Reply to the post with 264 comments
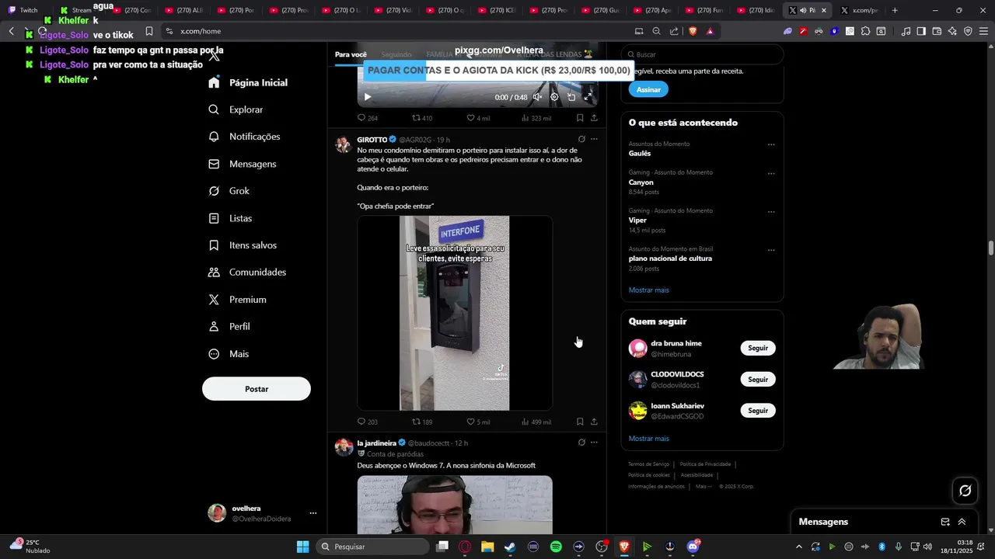Image resolution: width=995 pixels, height=559 pixels. [x=367, y=118]
